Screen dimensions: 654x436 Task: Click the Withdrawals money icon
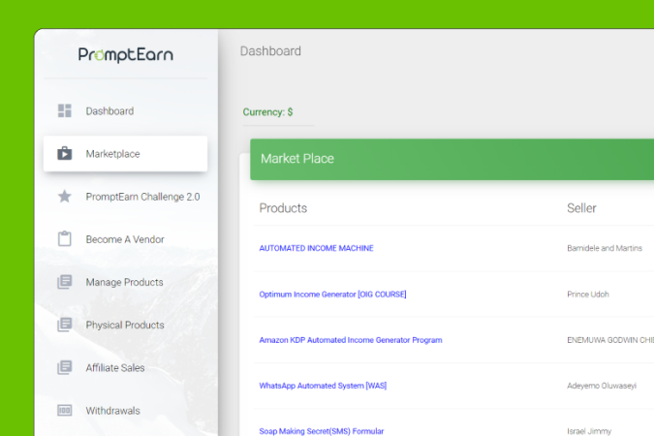65,410
